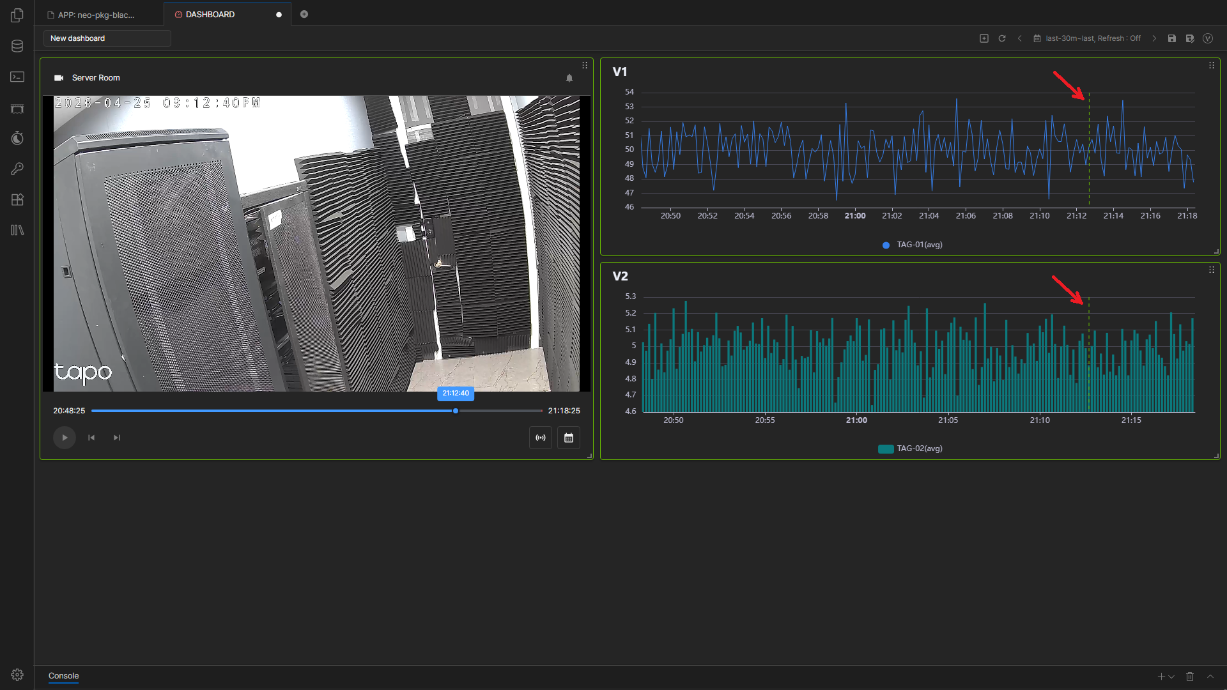Open the V1 panel options handle
The height and width of the screenshot is (690, 1227).
[1212, 65]
